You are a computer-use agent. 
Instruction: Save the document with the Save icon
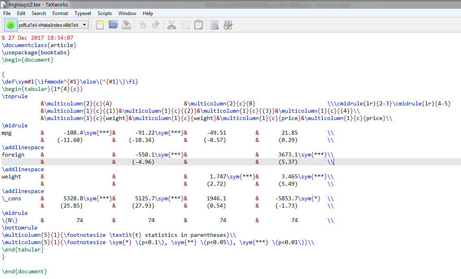(x=127, y=25)
